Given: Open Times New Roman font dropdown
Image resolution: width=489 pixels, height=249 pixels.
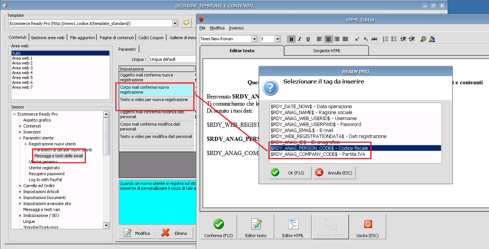Looking at the screenshot, I should 254,39.
